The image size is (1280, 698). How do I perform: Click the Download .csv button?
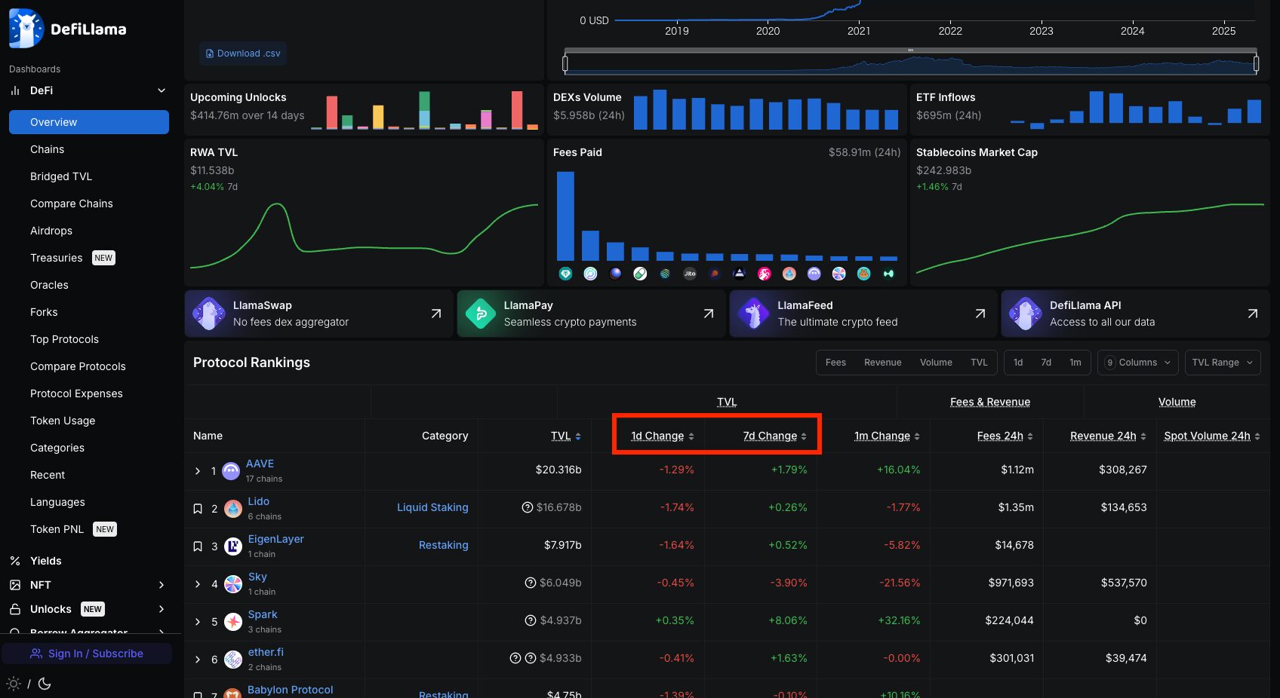coord(243,54)
